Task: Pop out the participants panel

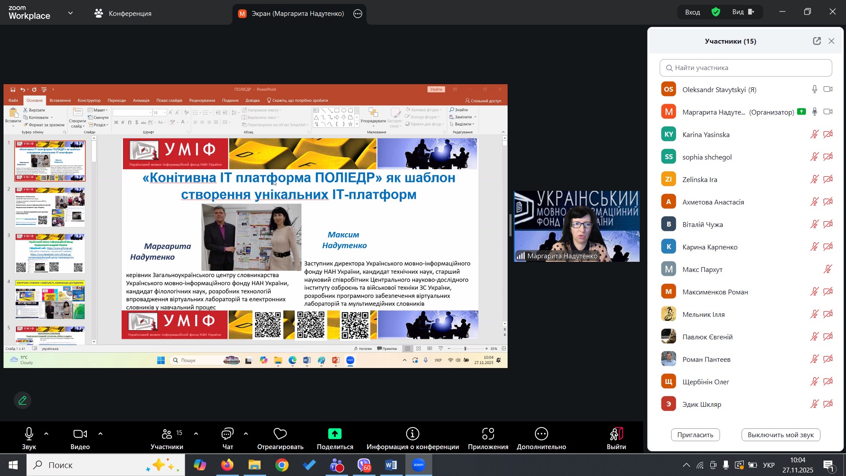Action: (x=817, y=41)
